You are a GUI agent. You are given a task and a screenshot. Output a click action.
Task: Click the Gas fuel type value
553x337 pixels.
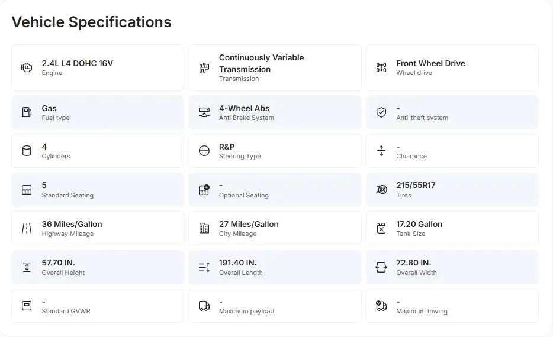(49, 108)
